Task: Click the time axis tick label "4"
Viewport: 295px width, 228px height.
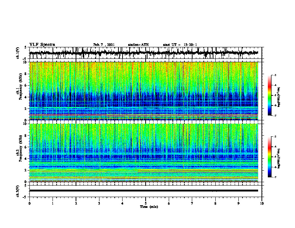Action: [123, 203]
